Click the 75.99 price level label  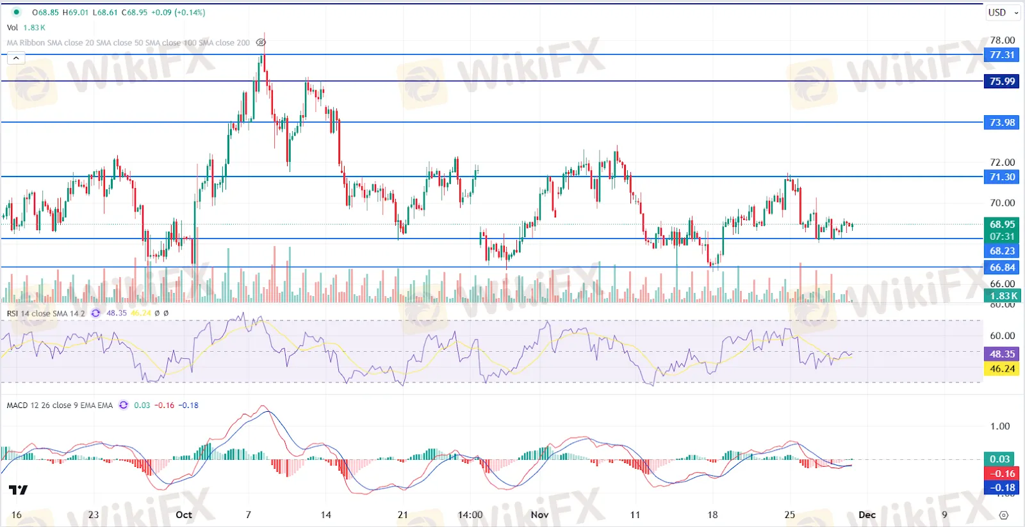pos(1002,81)
